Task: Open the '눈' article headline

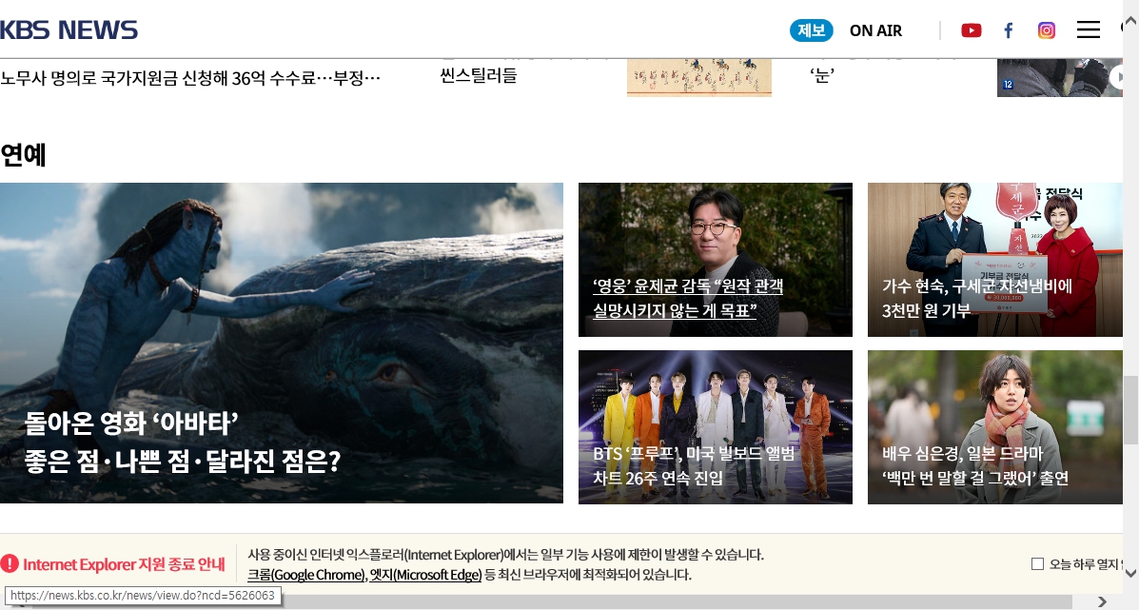Action: [x=821, y=75]
